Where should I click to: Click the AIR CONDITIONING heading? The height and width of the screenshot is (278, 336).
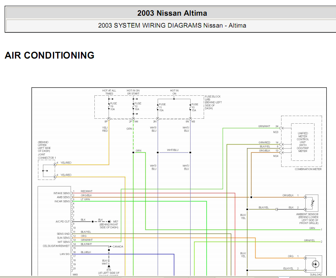[x=49, y=56]
